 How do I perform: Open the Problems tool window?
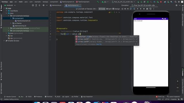pos(38,97)
